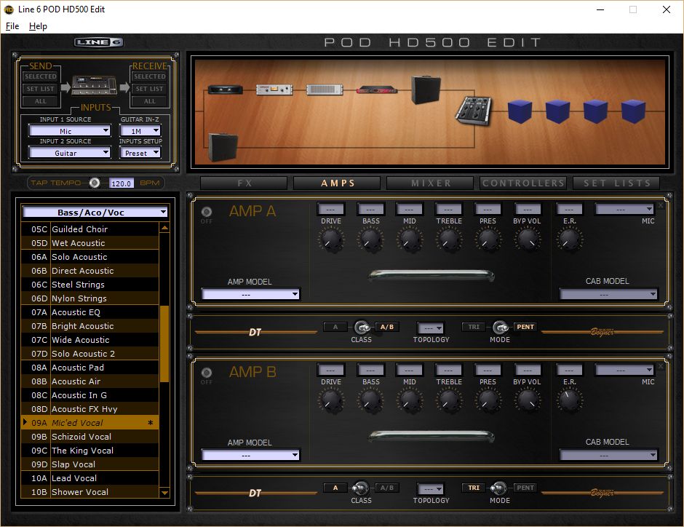Set Amp B mode to TRI
The height and width of the screenshot is (527, 684).
[474, 488]
